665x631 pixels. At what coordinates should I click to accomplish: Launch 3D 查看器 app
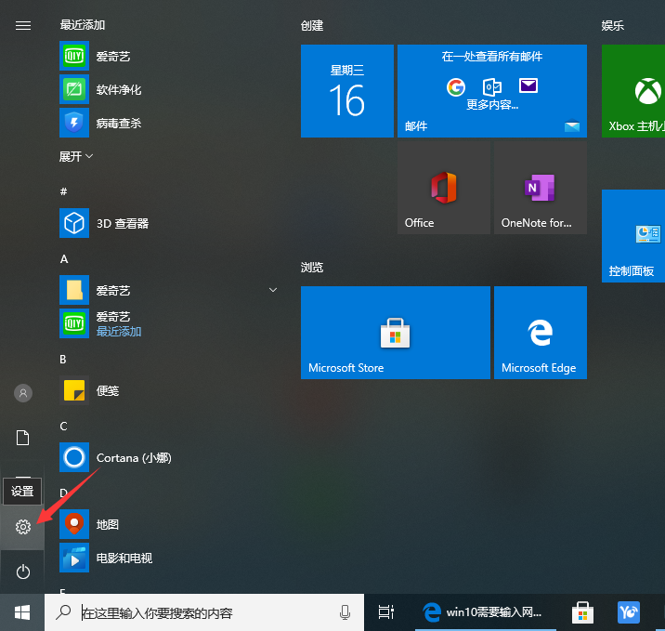pyautogui.click(x=122, y=223)
